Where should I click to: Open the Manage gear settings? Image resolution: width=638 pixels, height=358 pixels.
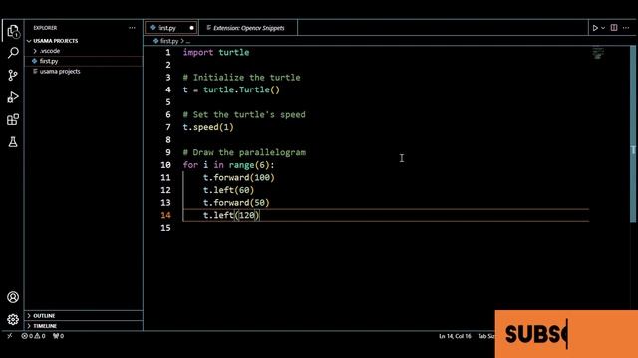13,319
